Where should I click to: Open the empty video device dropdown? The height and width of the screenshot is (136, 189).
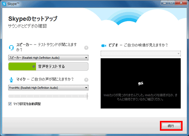[141, 54]
